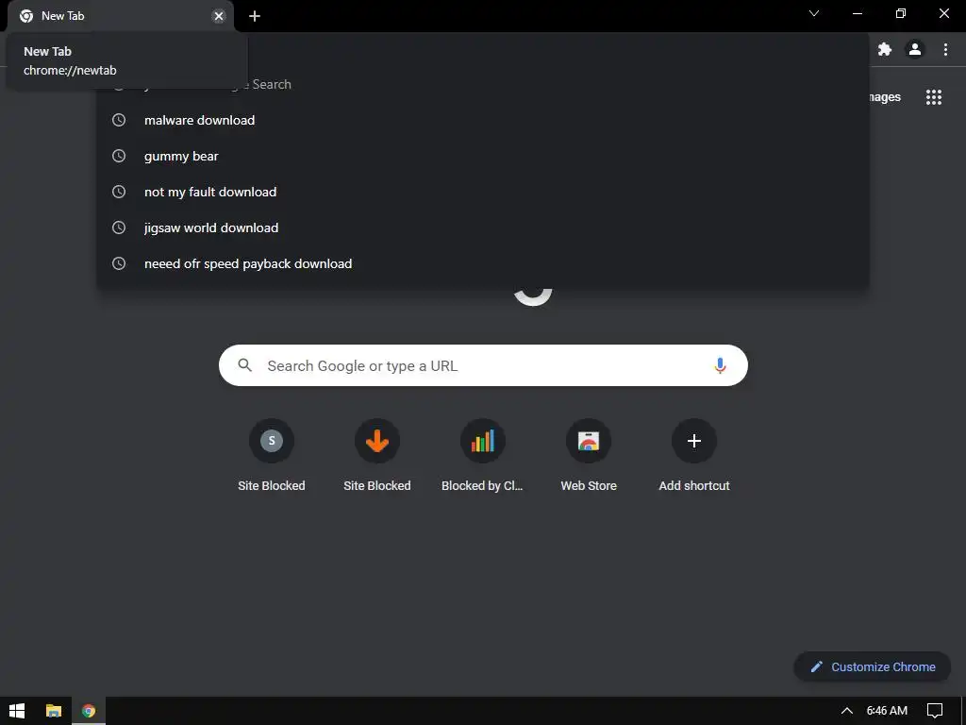Show hidden system tray icons

click(x=847, y=711)
